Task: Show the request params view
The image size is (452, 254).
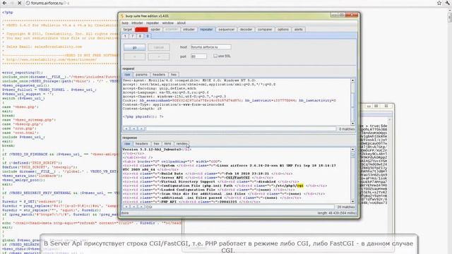Action: [x=141, y=75]
